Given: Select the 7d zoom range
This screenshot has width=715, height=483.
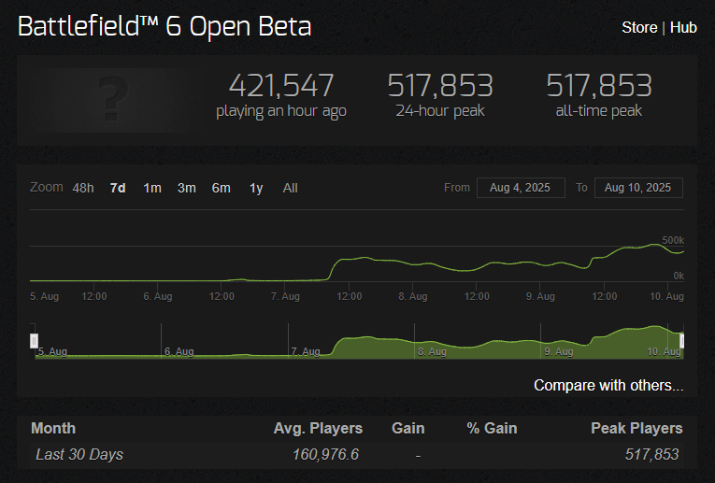Looking at the screenshot, I should coord(118,188).
